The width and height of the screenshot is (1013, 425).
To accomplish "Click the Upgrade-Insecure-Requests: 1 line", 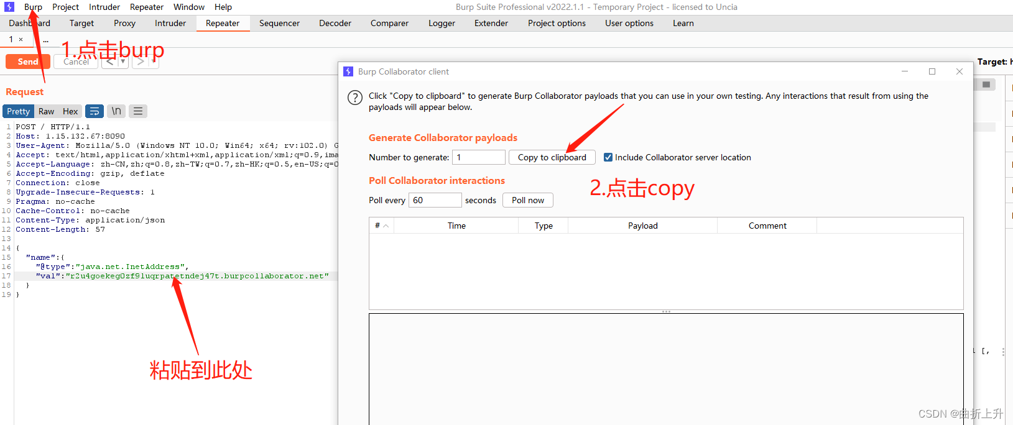I will click(85, 192).
